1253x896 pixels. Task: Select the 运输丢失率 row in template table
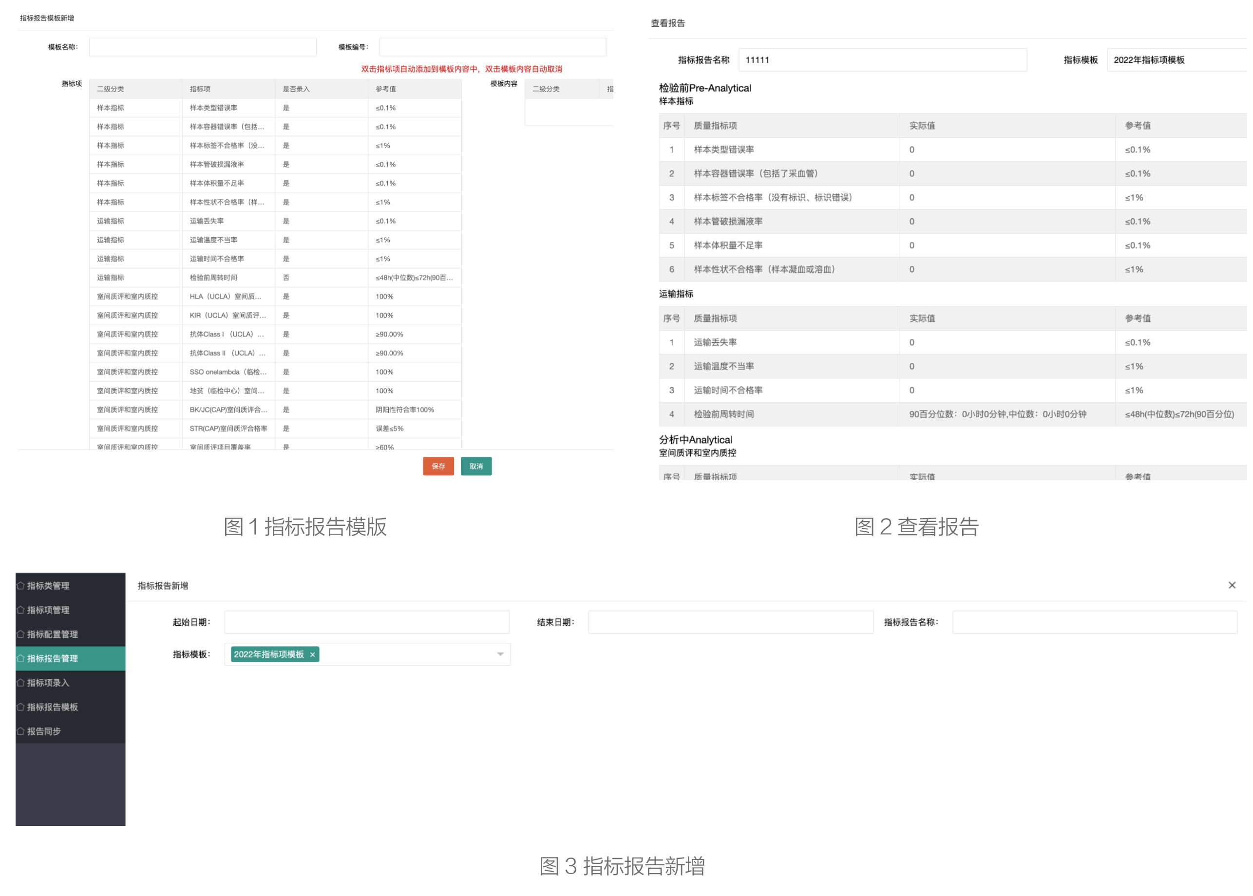[x=275, y=221]
